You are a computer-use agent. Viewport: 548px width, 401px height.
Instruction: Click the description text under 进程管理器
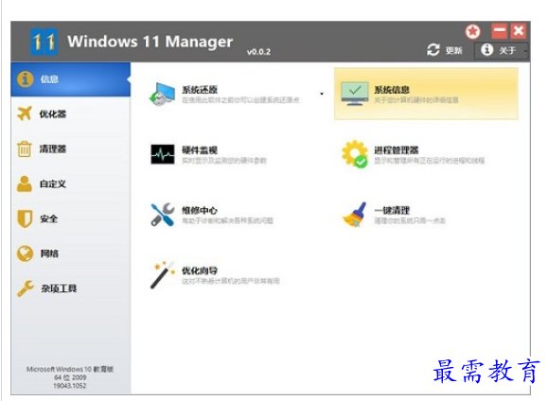click(430, 161)
